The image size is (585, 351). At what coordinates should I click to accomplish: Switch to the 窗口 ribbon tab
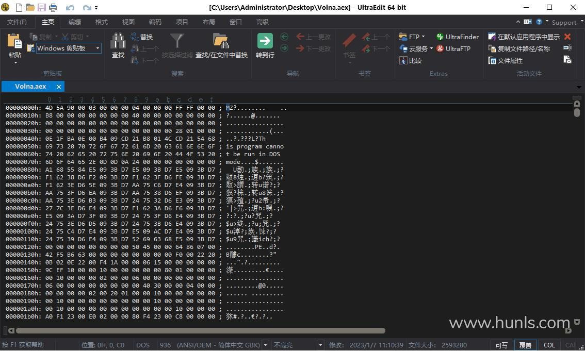[x=236, y=22]
